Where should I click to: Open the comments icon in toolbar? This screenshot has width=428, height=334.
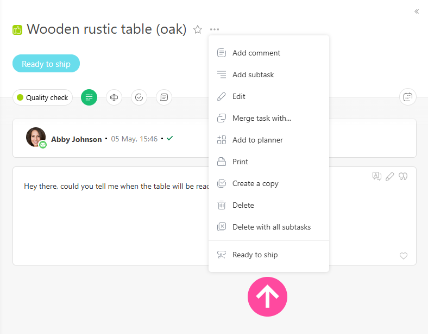[164, 97]
